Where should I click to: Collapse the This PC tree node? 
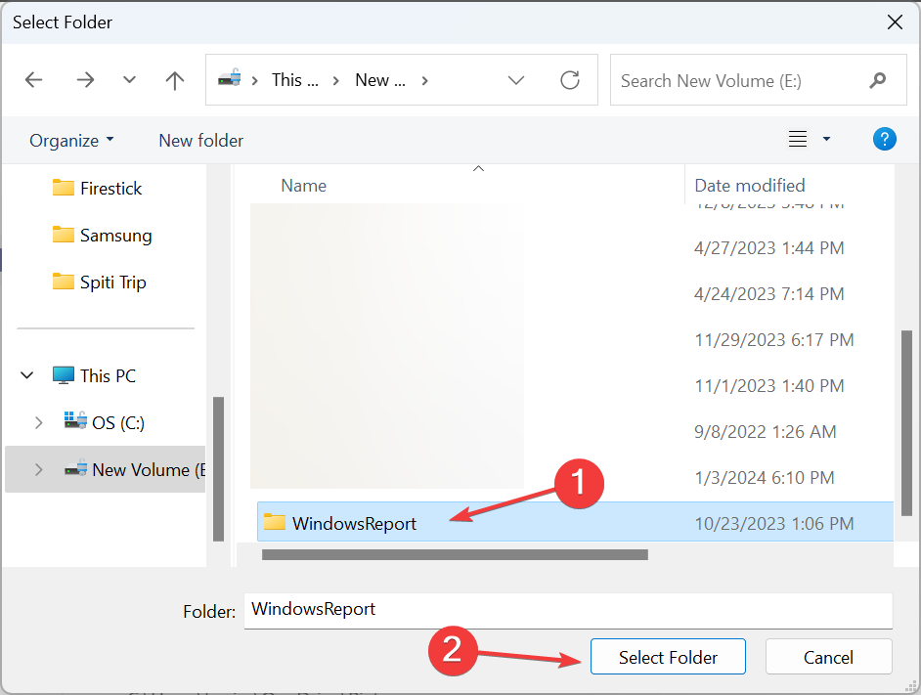coord(27,375)
